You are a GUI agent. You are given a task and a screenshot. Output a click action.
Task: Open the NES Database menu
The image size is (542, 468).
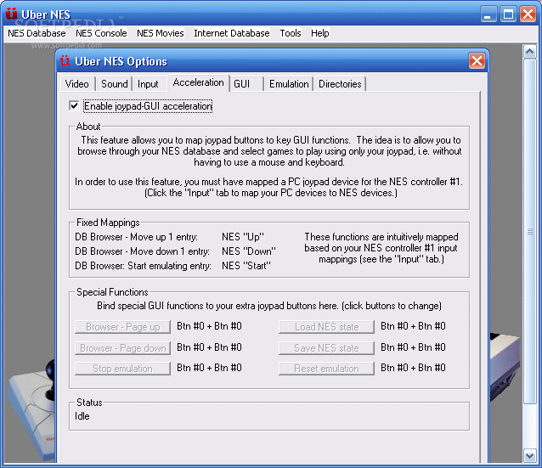coord(37,33)
